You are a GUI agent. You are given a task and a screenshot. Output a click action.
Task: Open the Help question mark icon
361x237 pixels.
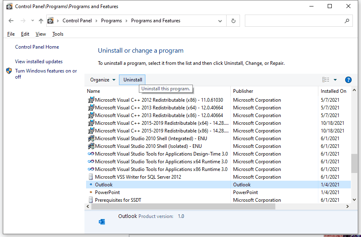(x=348, y=80)
